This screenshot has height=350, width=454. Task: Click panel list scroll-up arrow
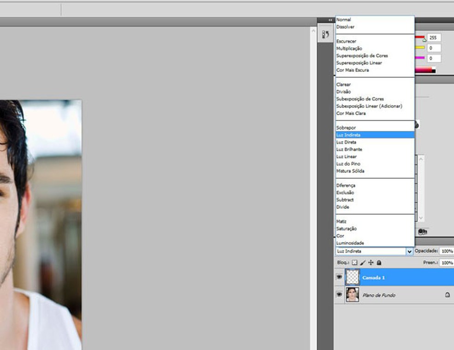421,159
